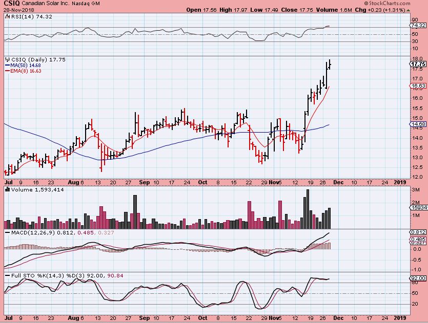Viewport: 428px width, 323px height.
Task: Click the Open 17.56 header value
Action: point(201,10)
